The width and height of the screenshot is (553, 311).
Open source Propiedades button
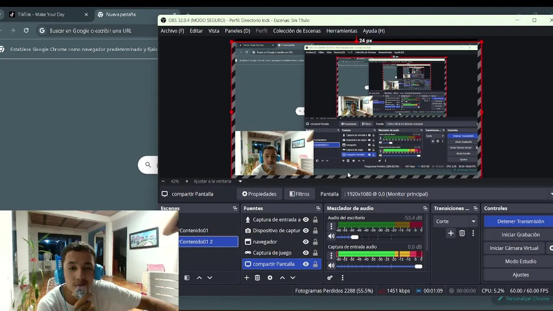[259, 194]
